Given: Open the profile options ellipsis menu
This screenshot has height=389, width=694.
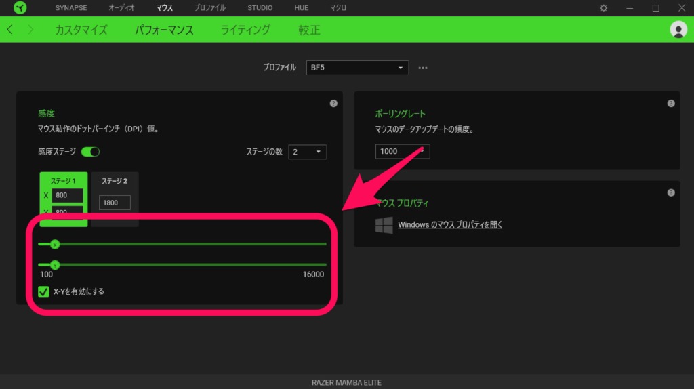Looking at the screenshot, I should pos(423,68).
